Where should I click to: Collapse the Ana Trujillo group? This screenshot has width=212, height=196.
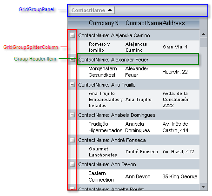click(x=72, y=85)
